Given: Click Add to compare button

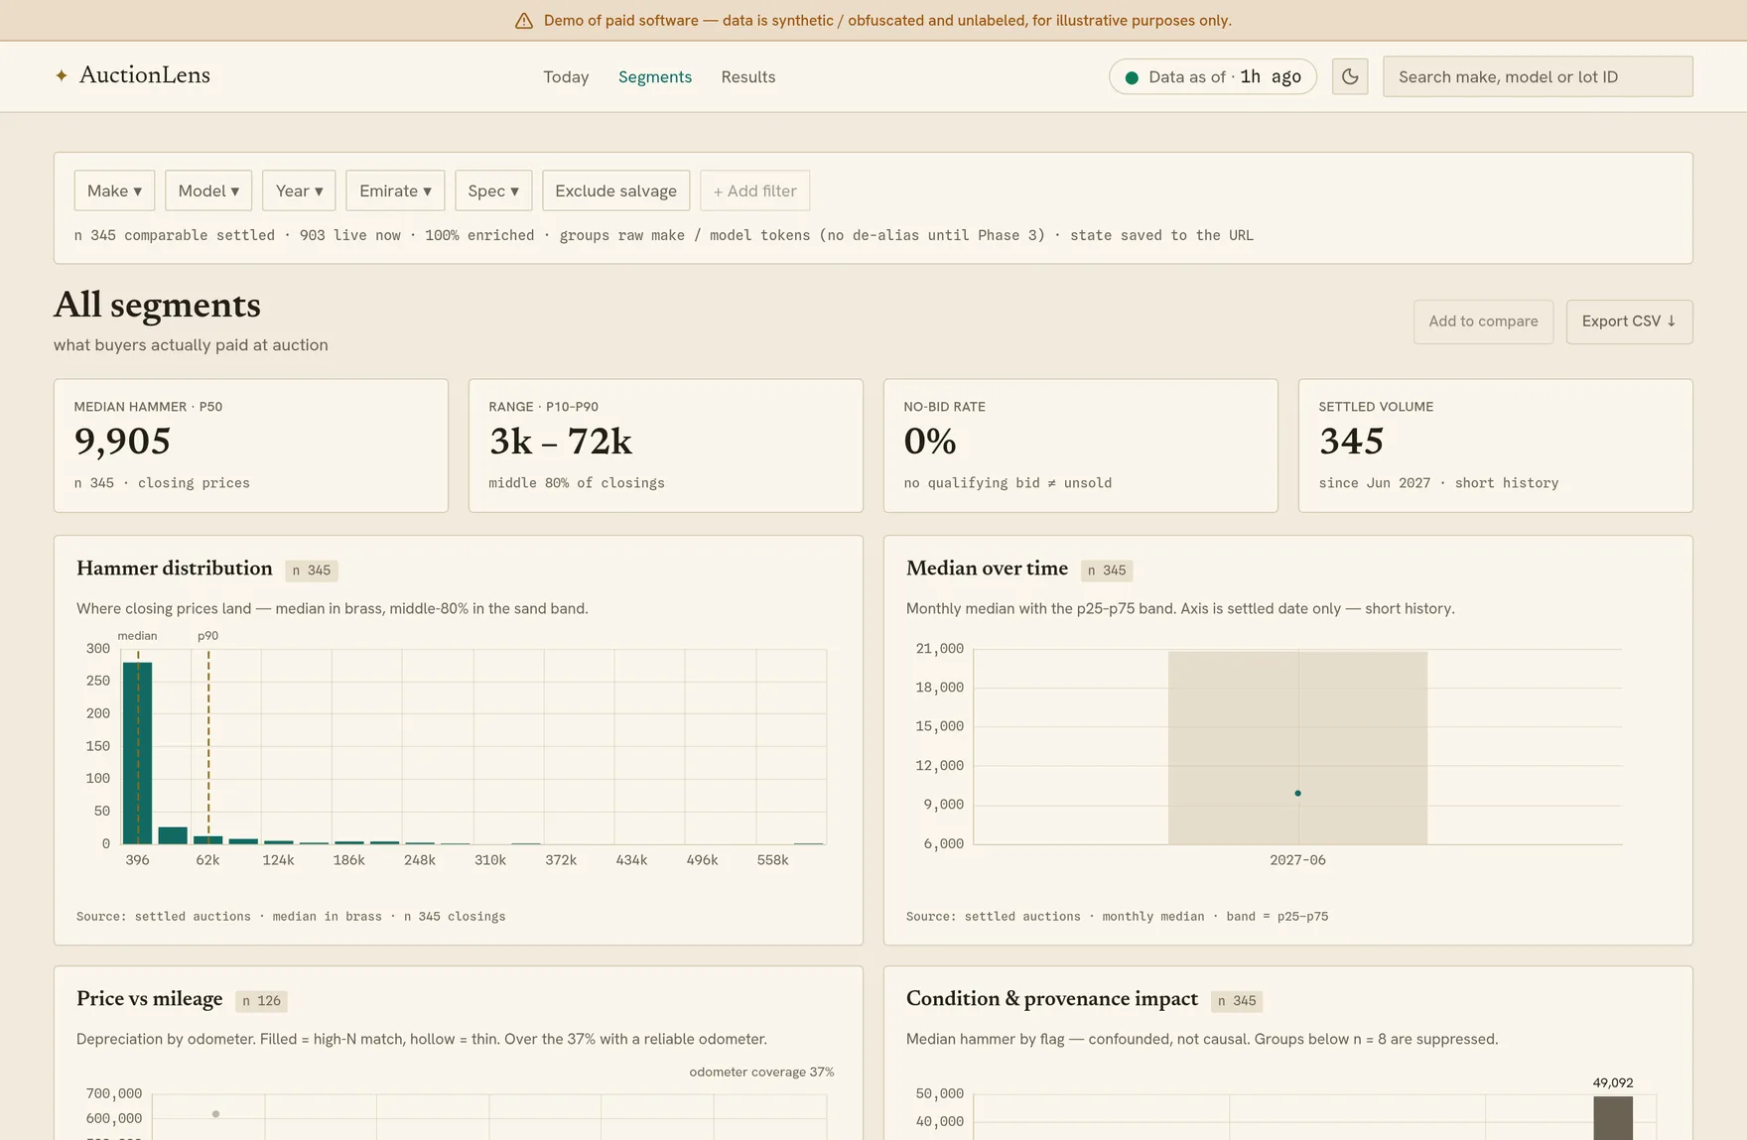Looking at the screenshot, I should click(1483, 321).
